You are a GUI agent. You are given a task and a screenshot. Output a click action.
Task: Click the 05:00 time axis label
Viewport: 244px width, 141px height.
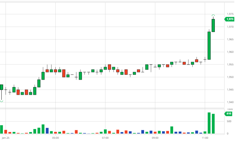pyautogui.click(x=56, y=138)
